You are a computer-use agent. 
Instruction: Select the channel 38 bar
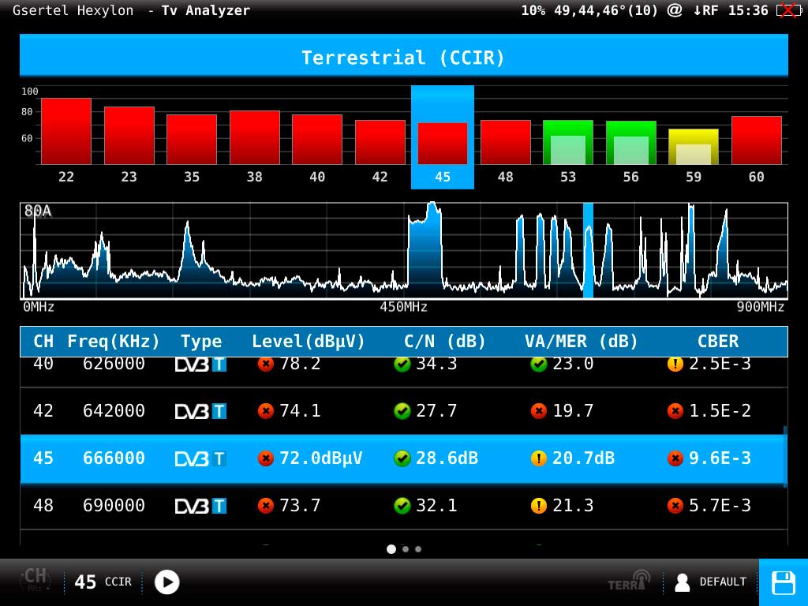tap(255, 137)
